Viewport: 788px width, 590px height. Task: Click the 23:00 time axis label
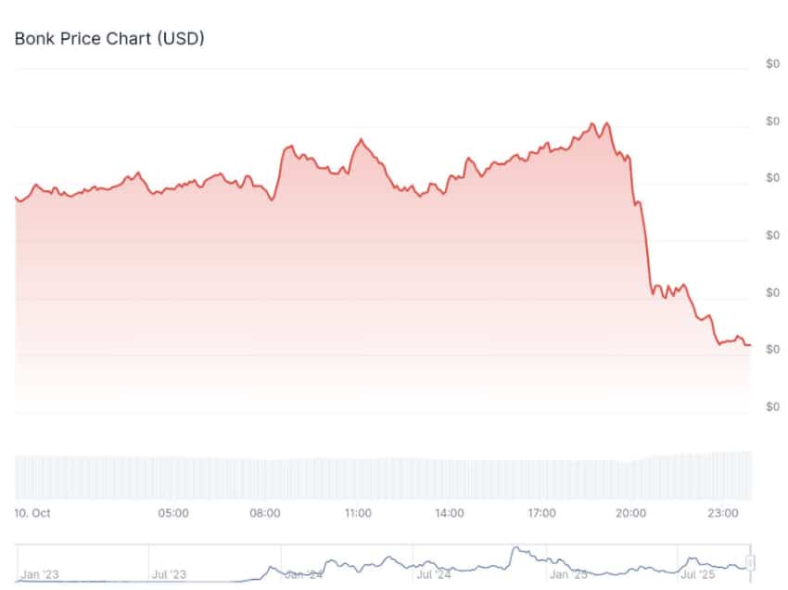[724, 512]
